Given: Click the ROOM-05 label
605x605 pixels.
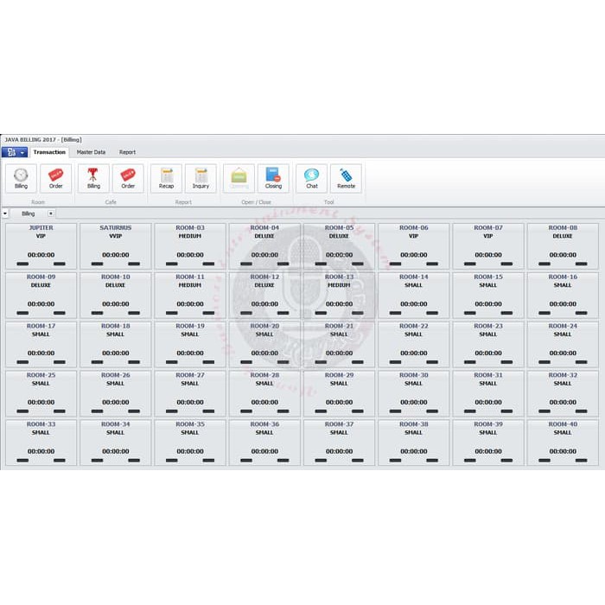Looking at the screenshot, I should pos(339,227).
